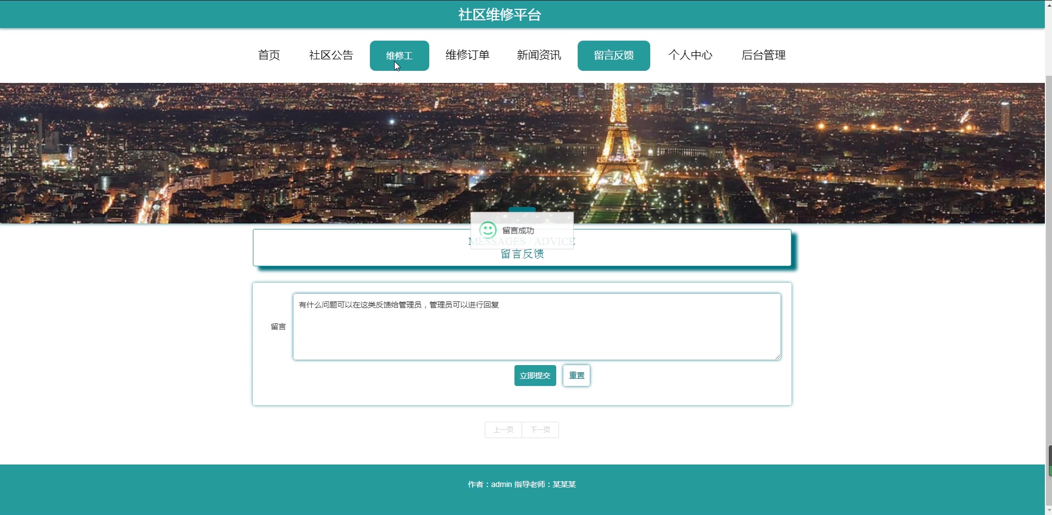Viewport: 1052px width, 515px height.
Task: Open 维修订单 from navigation bar
Action: tap(467, 55)
